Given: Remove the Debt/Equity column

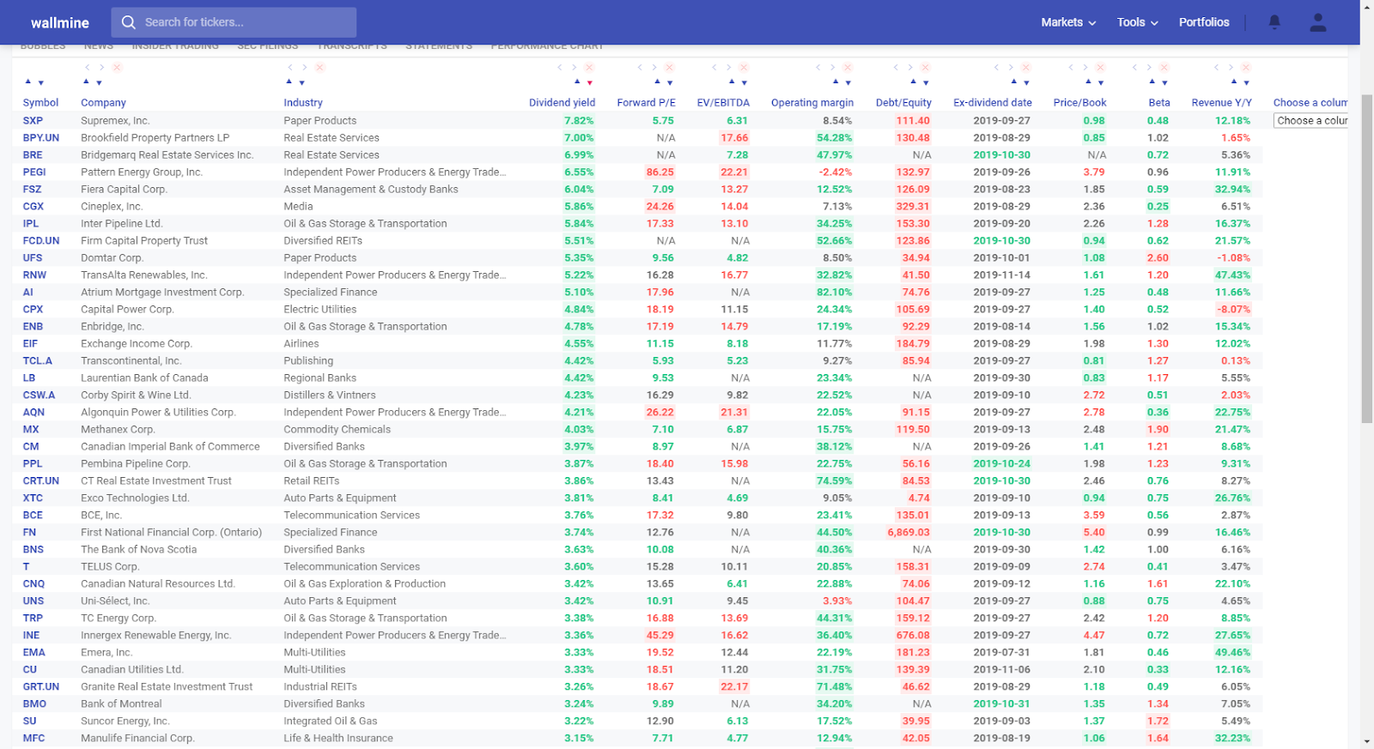Looking at the screenshot, I should pos(925,67).
